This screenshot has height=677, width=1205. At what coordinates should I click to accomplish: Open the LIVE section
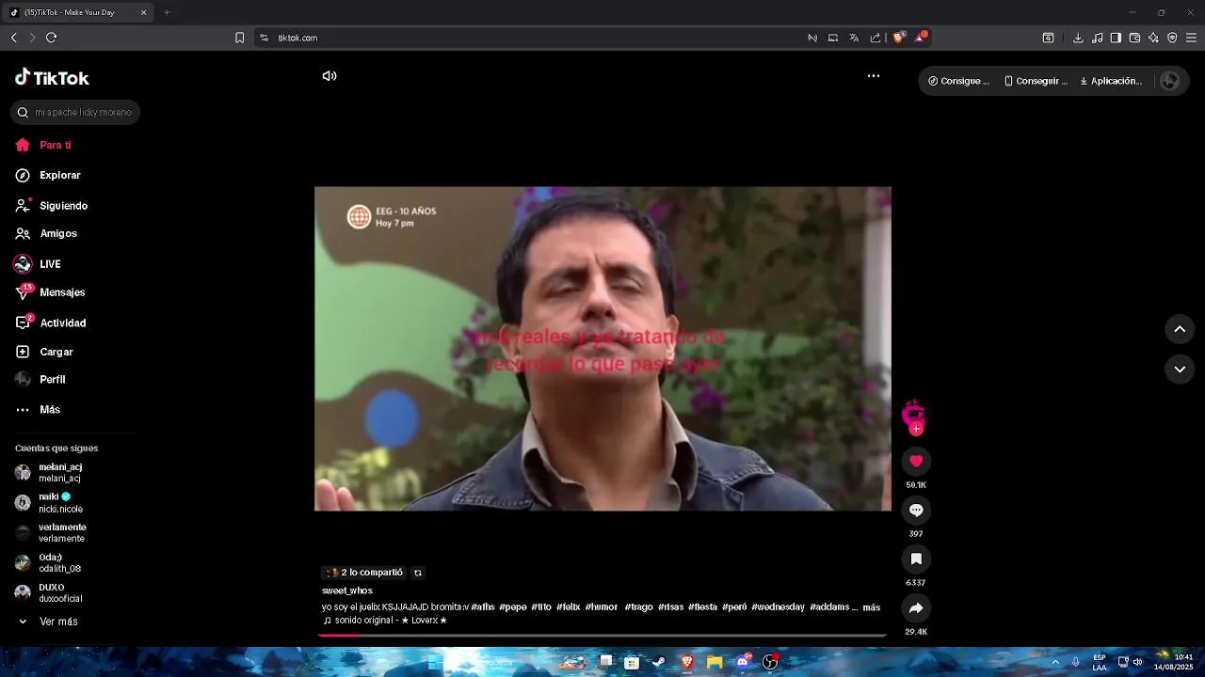[x=38, y=264]
